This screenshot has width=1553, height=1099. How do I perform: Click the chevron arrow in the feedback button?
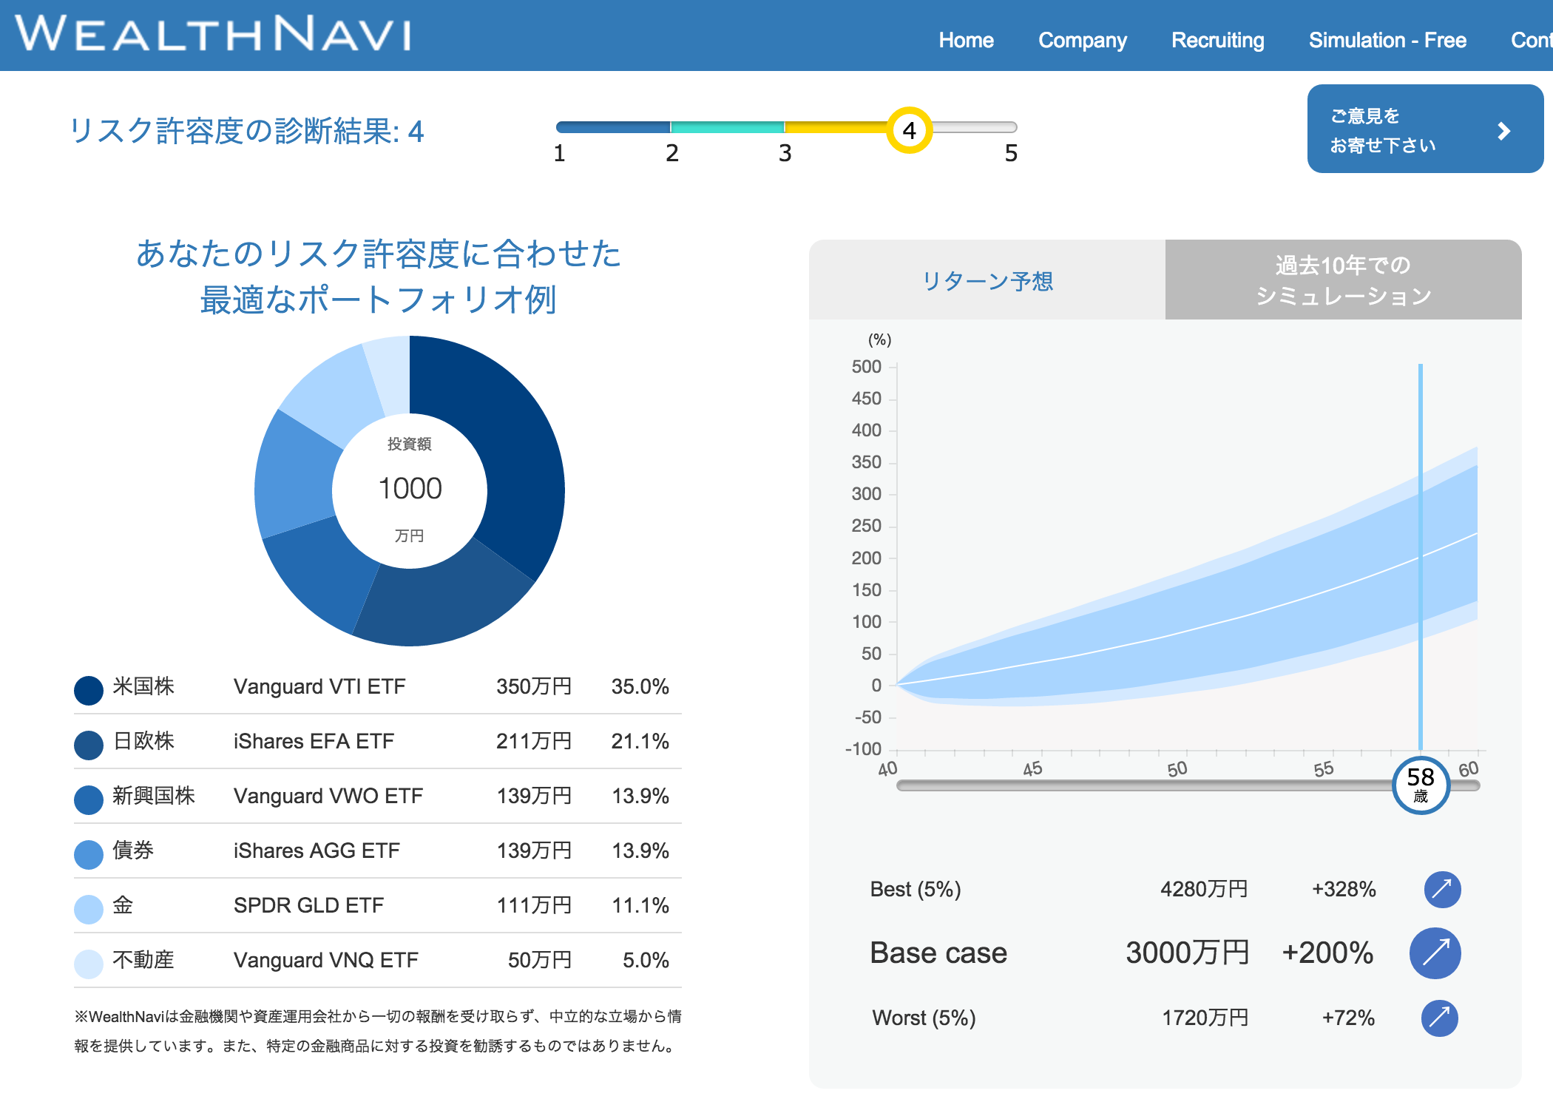coord(1503,132)
